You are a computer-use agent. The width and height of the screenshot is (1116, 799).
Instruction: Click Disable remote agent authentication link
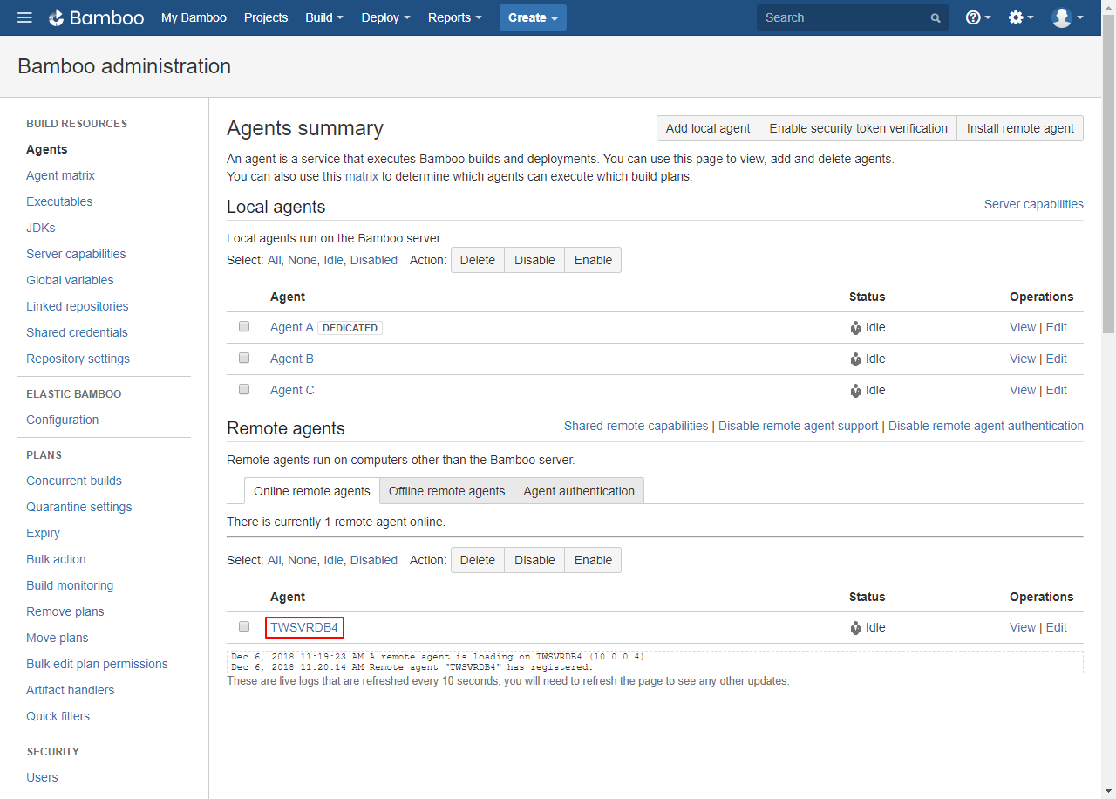pos(986,426)
